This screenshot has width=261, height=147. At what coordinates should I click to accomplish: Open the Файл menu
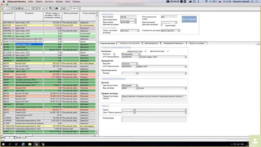coord(31,2)
